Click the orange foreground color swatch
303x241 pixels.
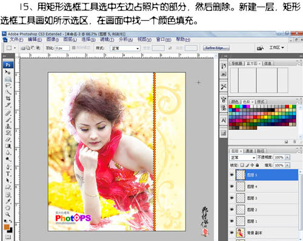click(7, 227)
